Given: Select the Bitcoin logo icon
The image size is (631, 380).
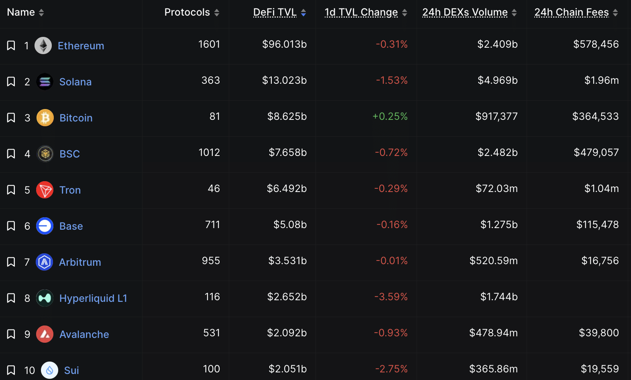Looking at the screenshot, I should coord(45,118).
